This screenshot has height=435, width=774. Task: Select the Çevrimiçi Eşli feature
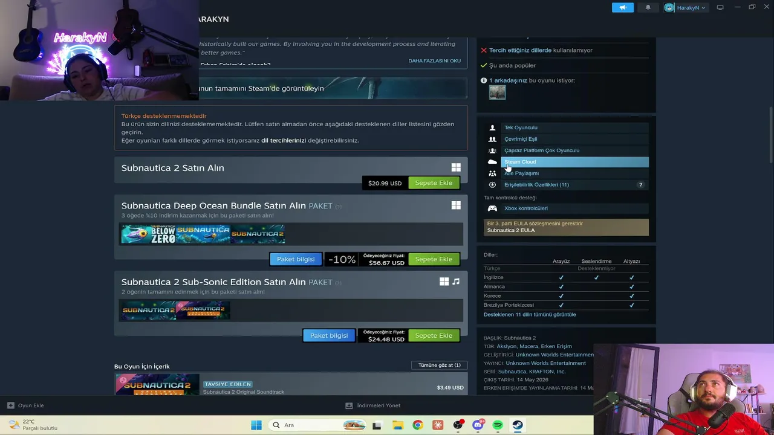point(574,139)
